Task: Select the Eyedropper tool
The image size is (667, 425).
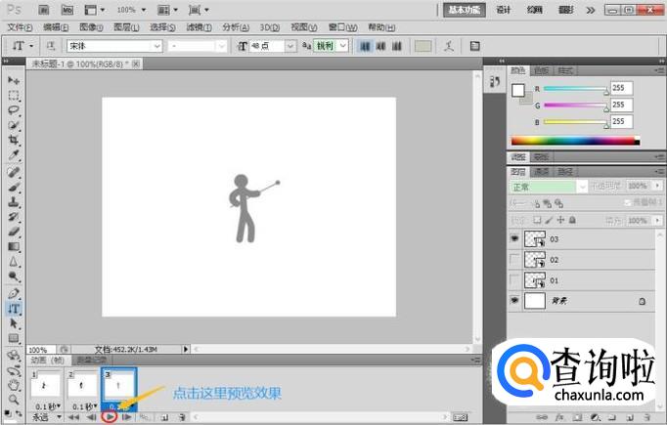Action: tap(15, 155)
